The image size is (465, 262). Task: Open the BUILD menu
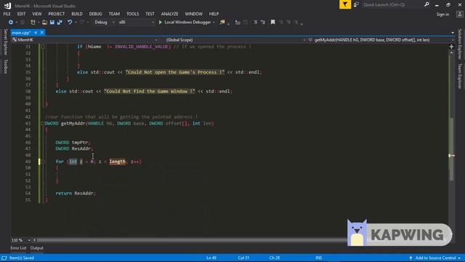(x=77, y=14)
